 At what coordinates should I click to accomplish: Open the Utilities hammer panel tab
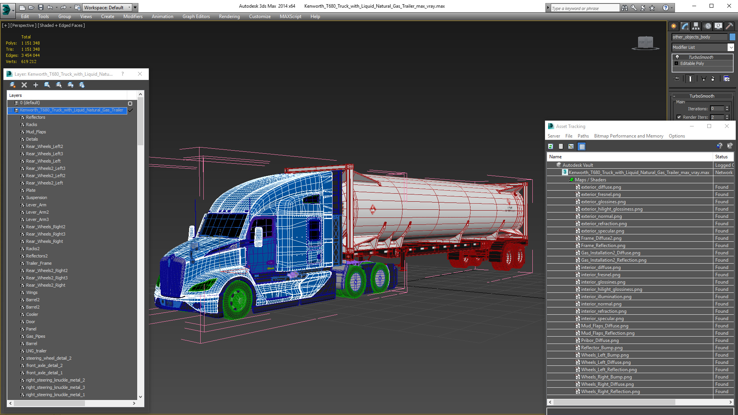(730, 26)
